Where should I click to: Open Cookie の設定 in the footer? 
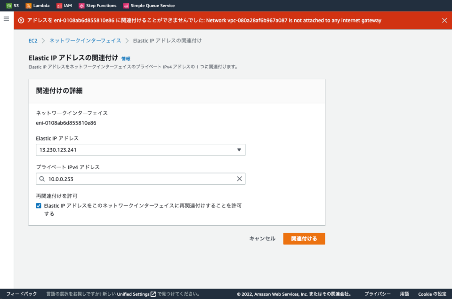click(431, 294)
